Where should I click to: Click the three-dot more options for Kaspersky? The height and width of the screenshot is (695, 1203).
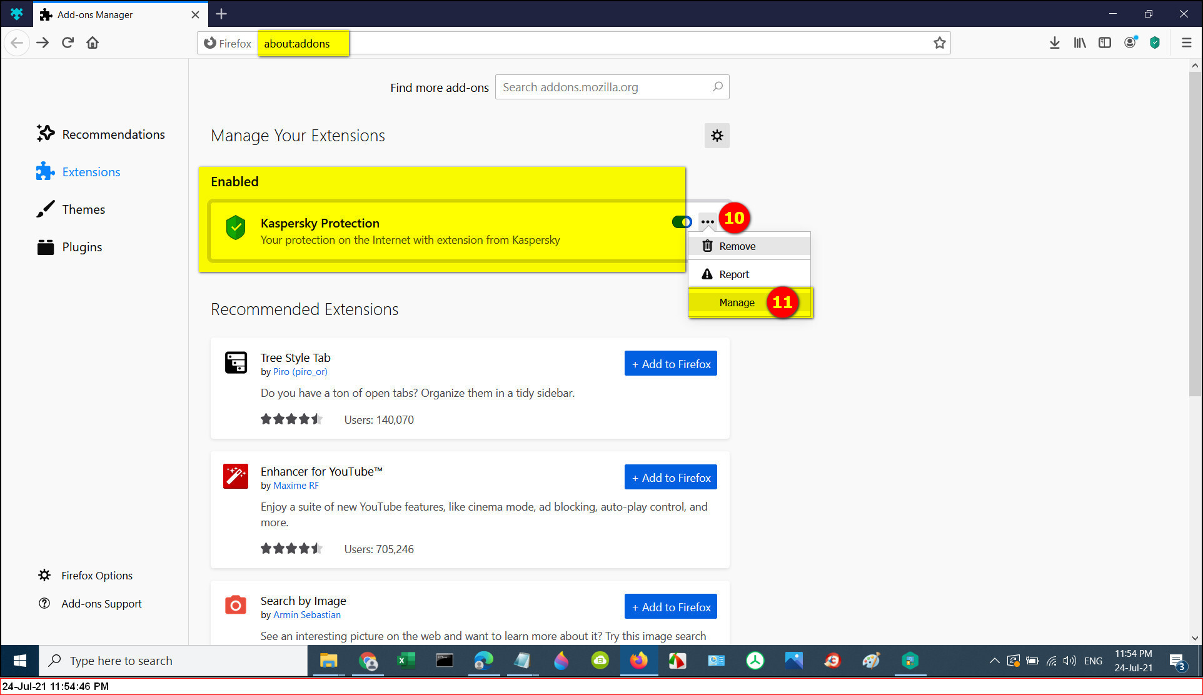[707, 222]
